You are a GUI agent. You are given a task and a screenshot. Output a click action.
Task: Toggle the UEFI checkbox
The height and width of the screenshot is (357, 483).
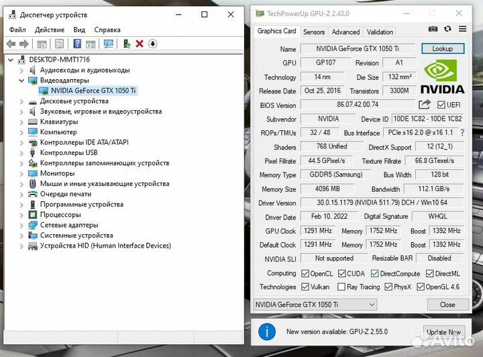(x=441, y=105)
